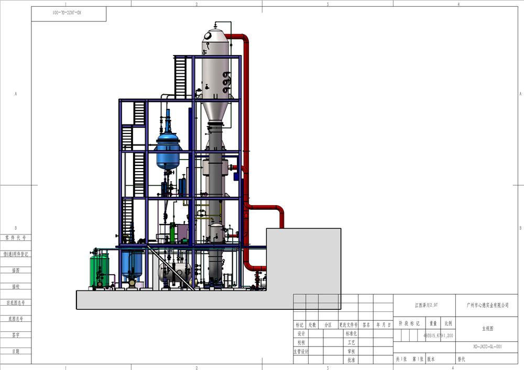Image resolution: width=524 pixels, height=370 pixels.
Task: Click the blue reactor vessel in the drawing
Action: (169, 148)
